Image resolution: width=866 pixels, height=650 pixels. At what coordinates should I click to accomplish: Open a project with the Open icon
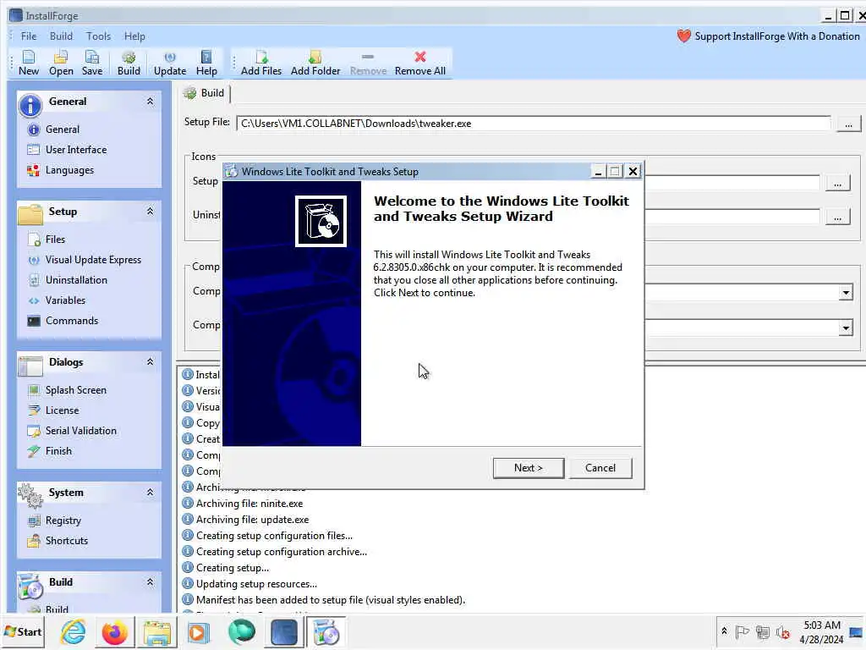click(x=61, y=63)
